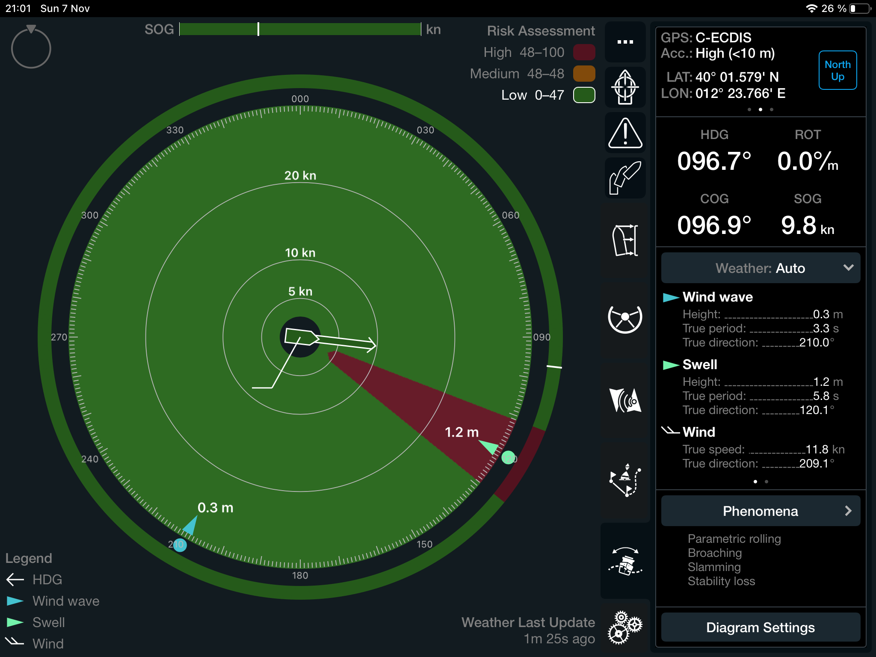
Task: Select Parametric rolling phenomenon
Action: (x=734, y=539)
